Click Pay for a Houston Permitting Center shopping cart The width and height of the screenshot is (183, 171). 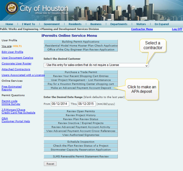click(81, 84)
